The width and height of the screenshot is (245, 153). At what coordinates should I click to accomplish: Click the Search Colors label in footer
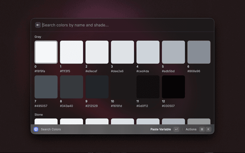pos(51,129)
